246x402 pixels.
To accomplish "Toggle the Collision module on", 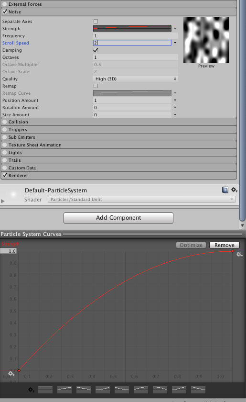I will tap(5, 122).
